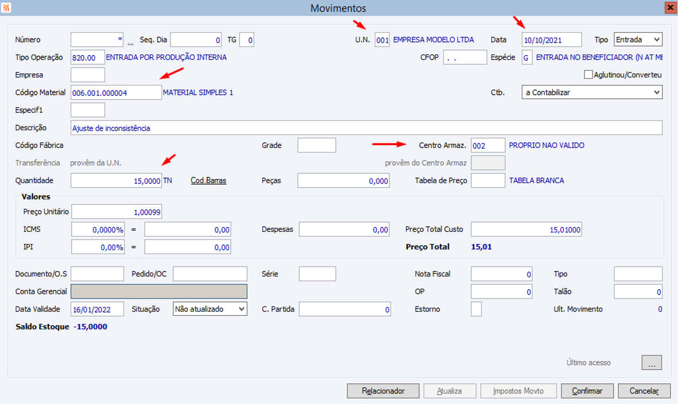
Task: Click the grey Conta Gerencial field
Action: point(159,291)
